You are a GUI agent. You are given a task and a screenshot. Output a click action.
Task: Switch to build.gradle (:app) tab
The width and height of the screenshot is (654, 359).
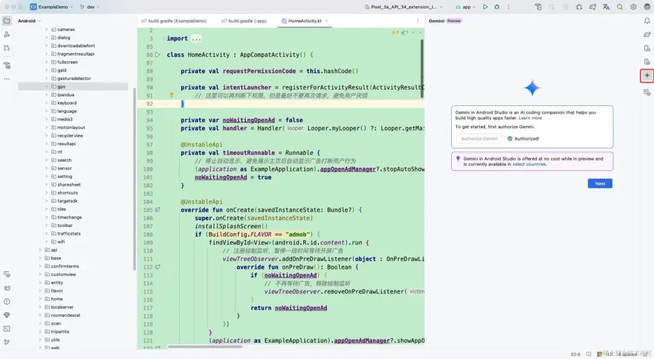(x=245, y=21)
